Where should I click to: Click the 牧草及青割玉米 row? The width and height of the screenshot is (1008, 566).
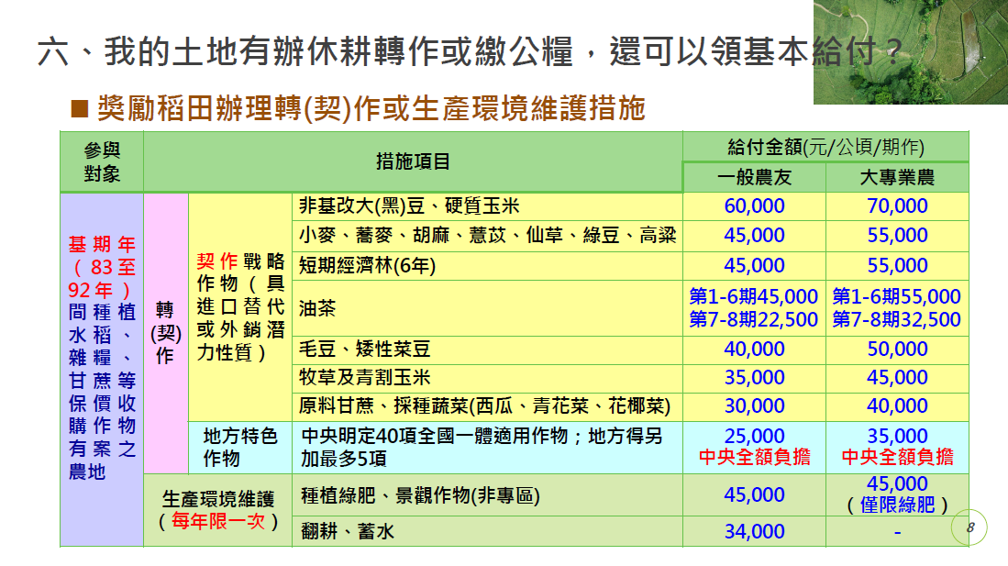[365, 378]
